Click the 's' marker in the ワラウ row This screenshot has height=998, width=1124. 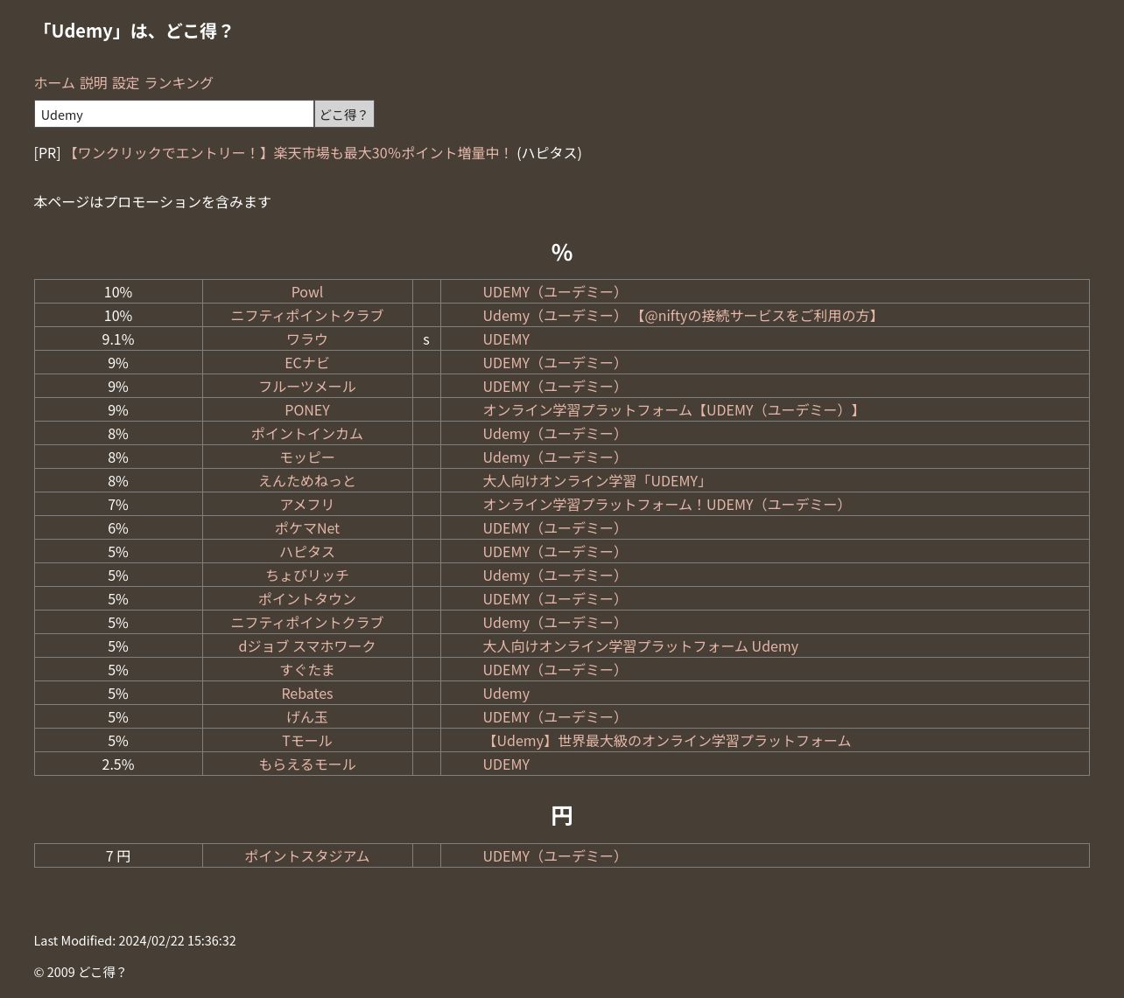pyautogui.click(x=426, y=338)
